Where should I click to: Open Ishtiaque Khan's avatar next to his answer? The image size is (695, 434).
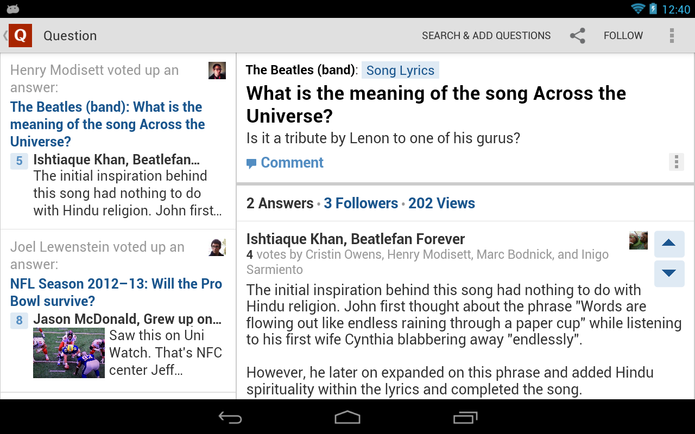pos(638,240)
